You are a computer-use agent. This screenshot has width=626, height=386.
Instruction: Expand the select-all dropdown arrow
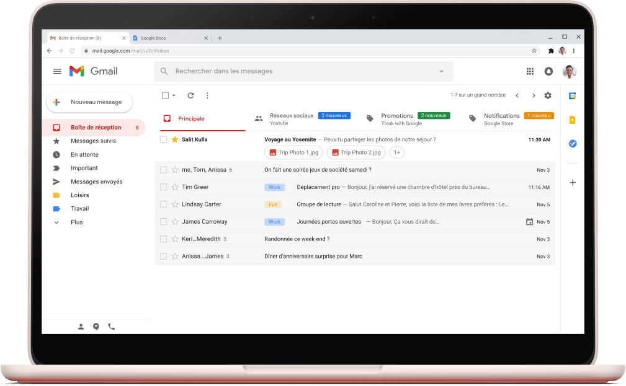(x=174, y=95)
